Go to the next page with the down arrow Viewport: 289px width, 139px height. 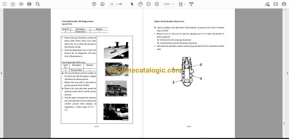[x=102, y=4]
